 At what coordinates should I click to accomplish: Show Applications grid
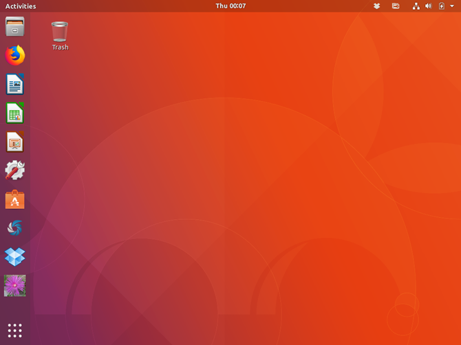point(14,331)
